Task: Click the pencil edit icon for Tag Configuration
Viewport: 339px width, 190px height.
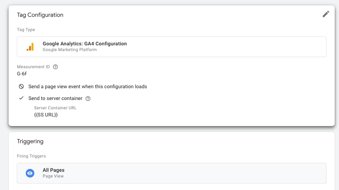Action: pyautogui.click(x=326, y=14)
